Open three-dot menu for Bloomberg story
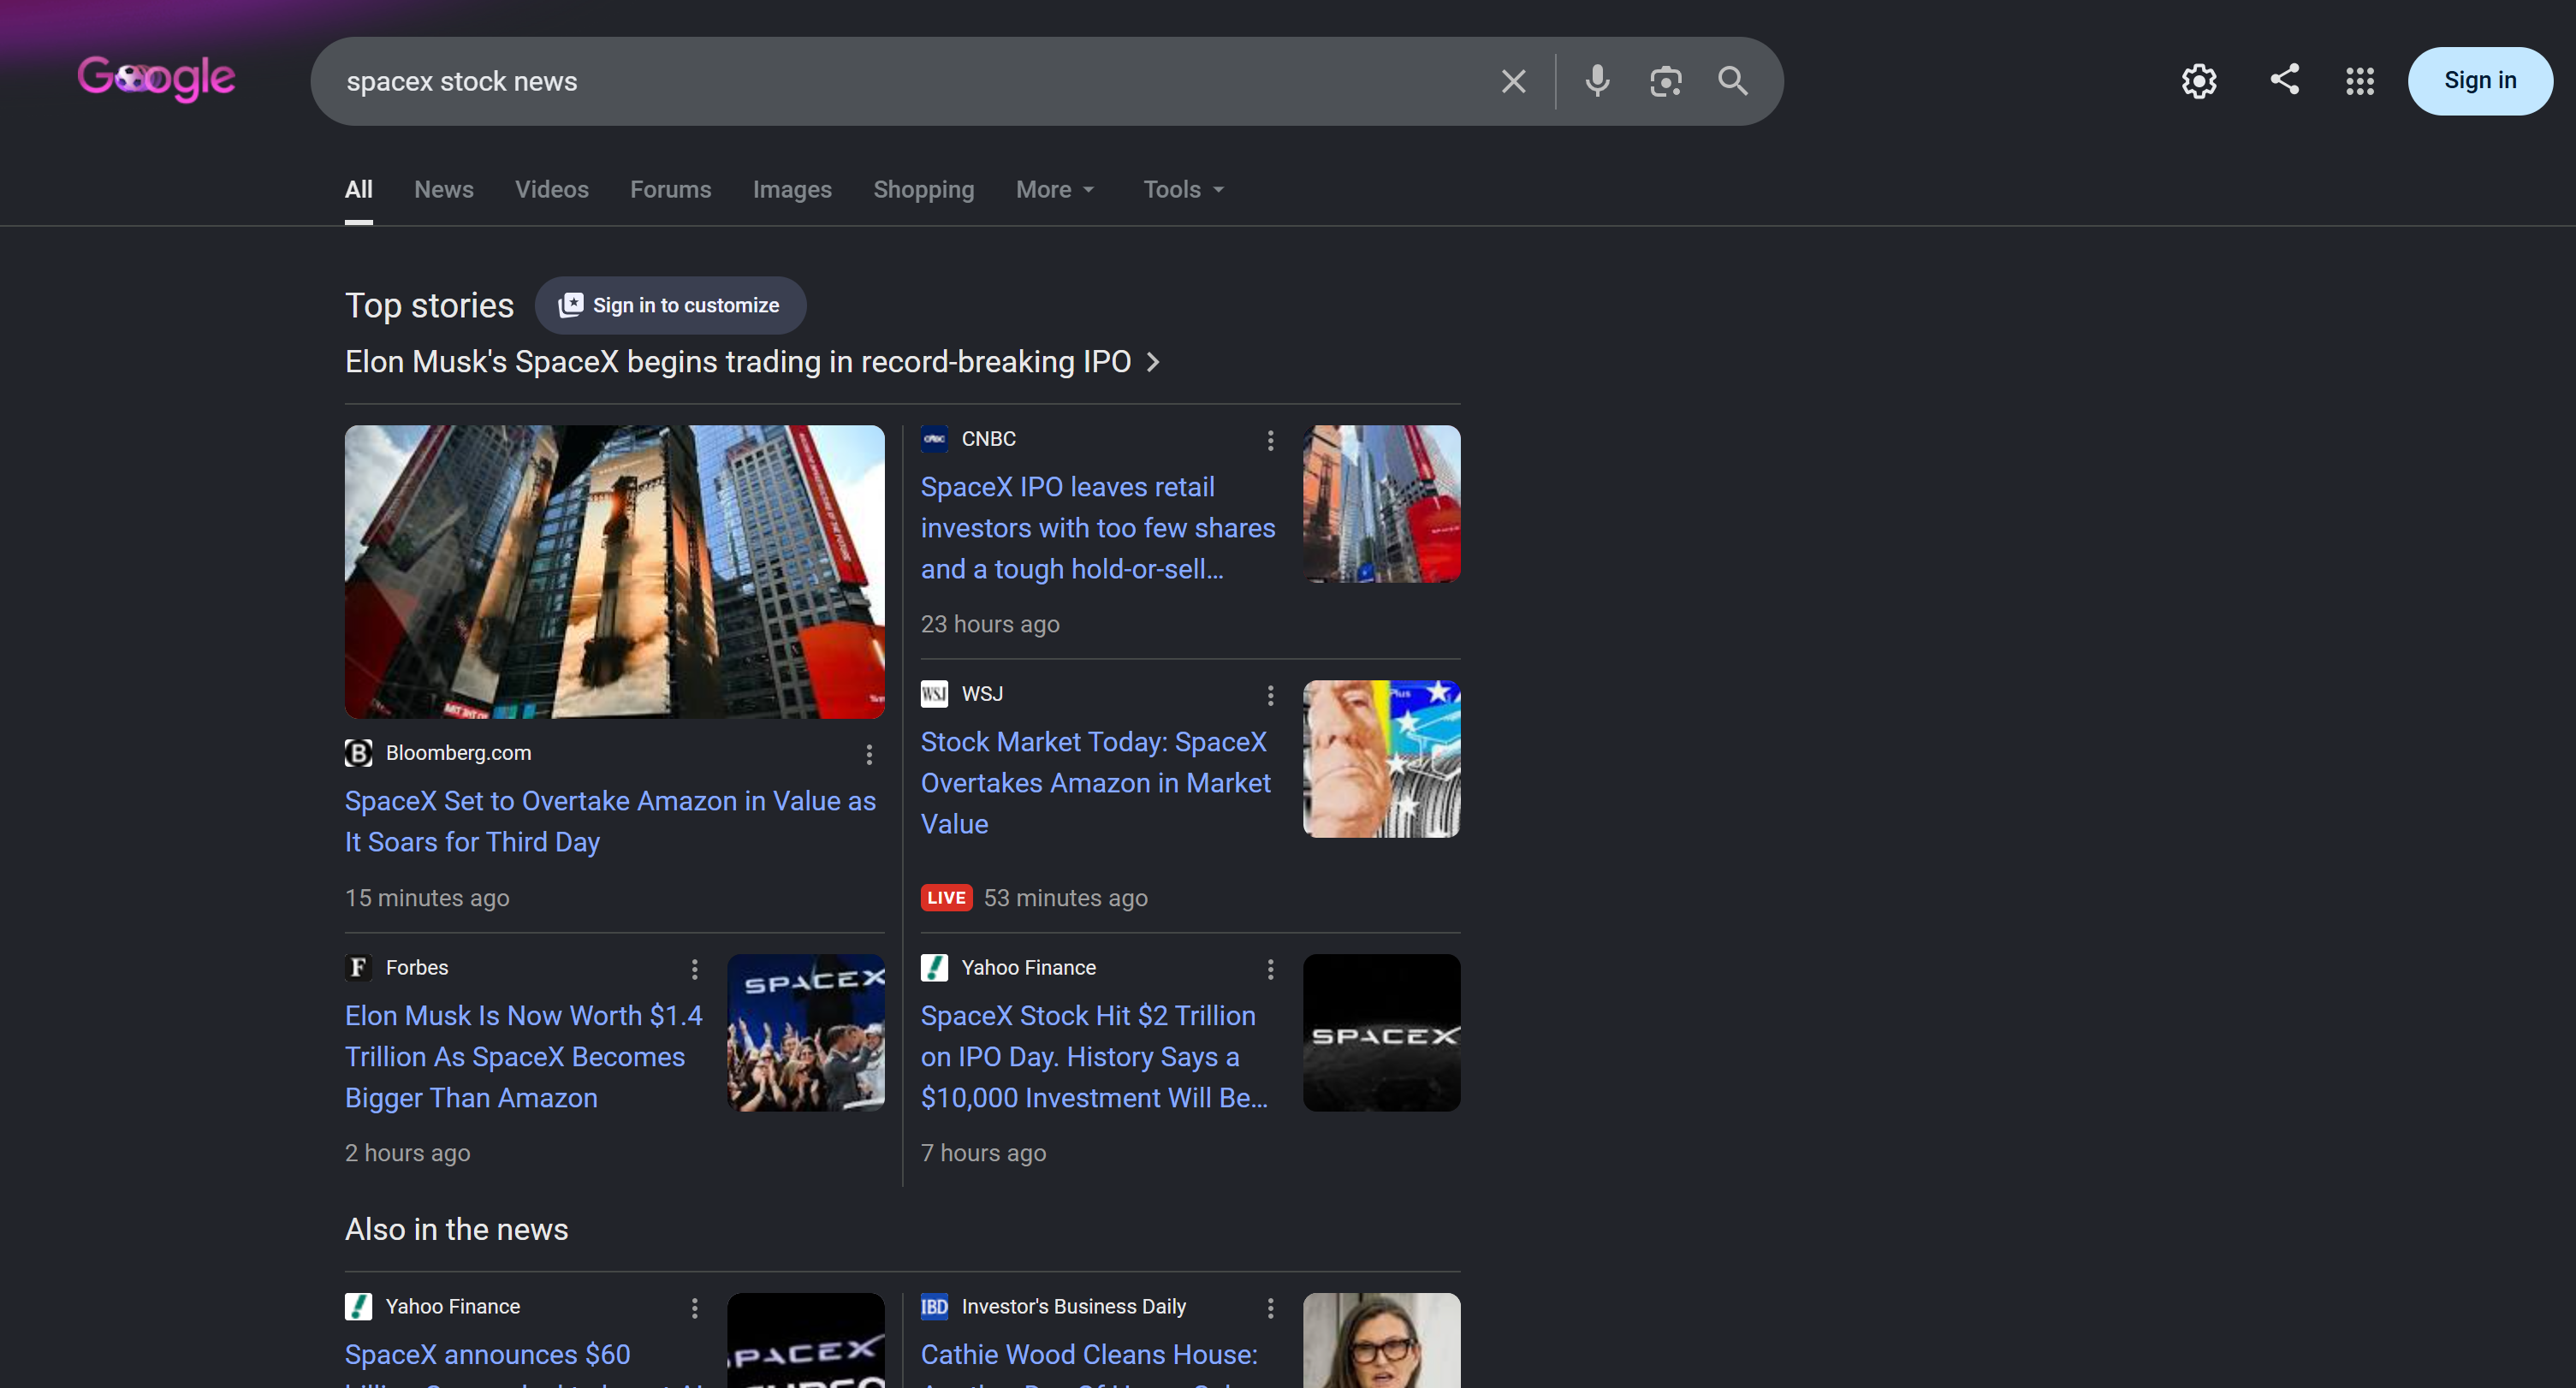The image size is (2576, 1388). pyautogui.click(x=869, y=754)
